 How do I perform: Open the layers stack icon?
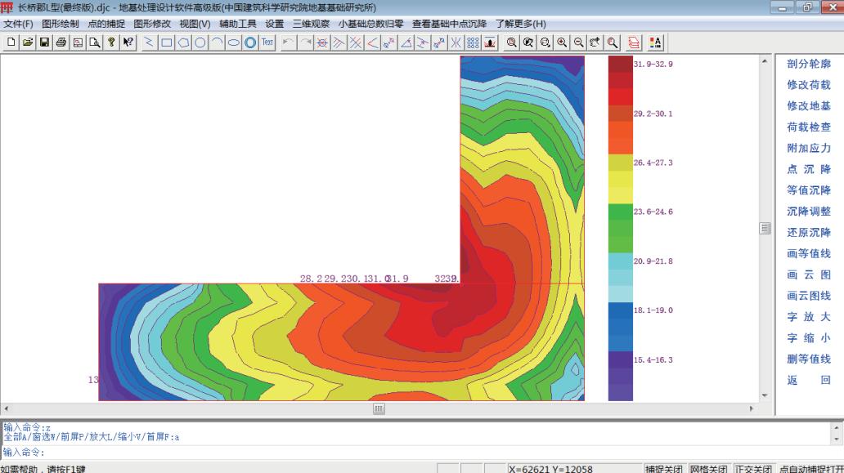(634, 42)
